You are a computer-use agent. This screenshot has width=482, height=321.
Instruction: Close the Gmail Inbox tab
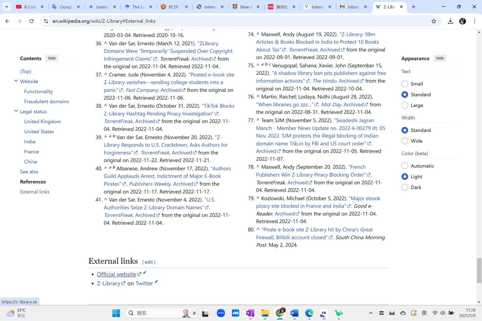[x=365, y=7]
